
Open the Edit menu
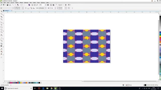click(x=5, y=3)
